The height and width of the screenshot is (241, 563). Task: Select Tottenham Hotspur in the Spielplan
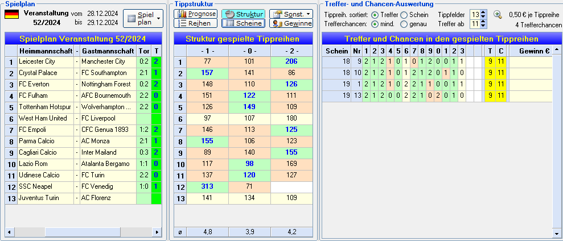[x=45, y=107]
